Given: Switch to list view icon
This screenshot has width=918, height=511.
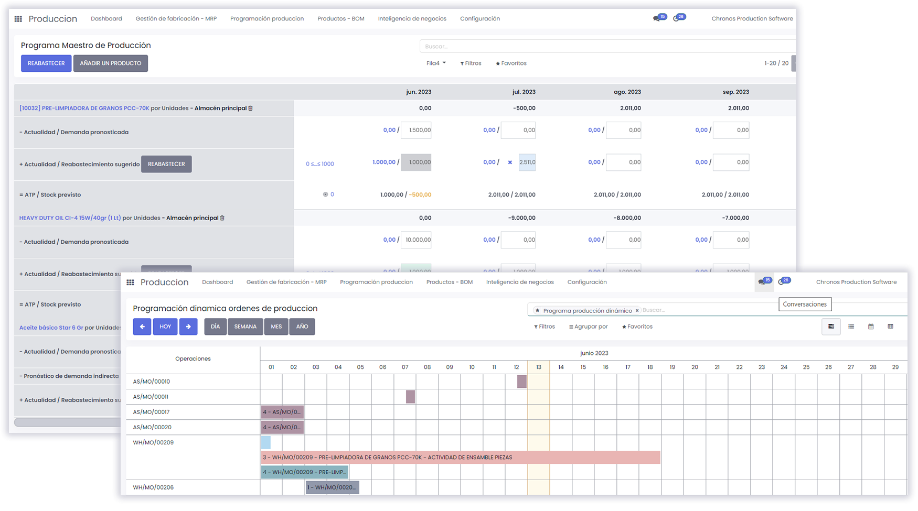Looking at the screenshot, I should tap(851, 327).
